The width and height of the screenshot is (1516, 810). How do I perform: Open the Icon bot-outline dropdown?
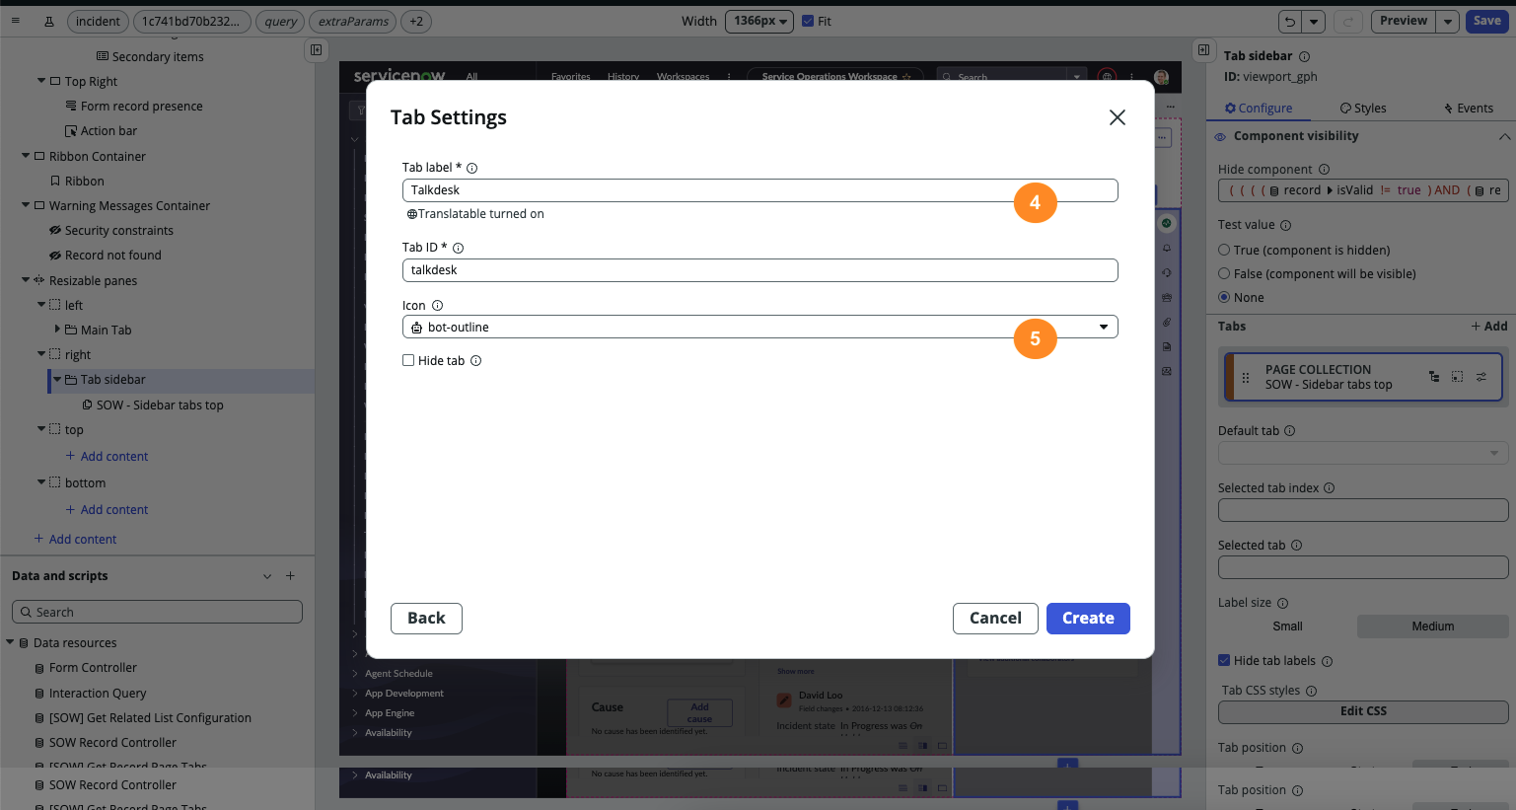tap(759, 327)
